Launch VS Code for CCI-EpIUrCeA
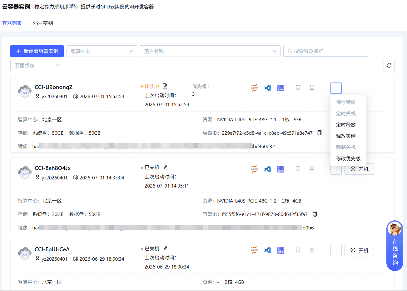The image size is (407, 291). click(x=267, y=250)
